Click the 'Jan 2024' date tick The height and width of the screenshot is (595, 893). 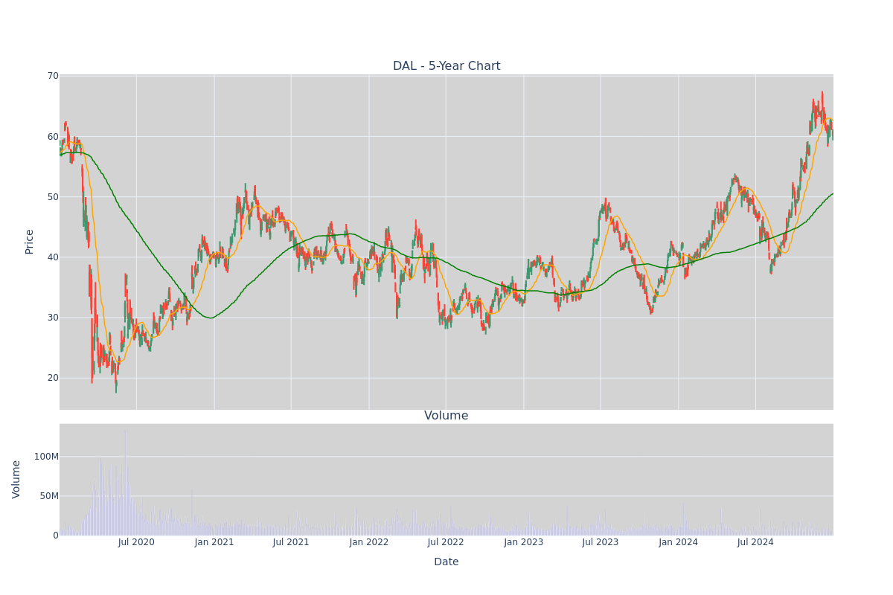point(679,542)
